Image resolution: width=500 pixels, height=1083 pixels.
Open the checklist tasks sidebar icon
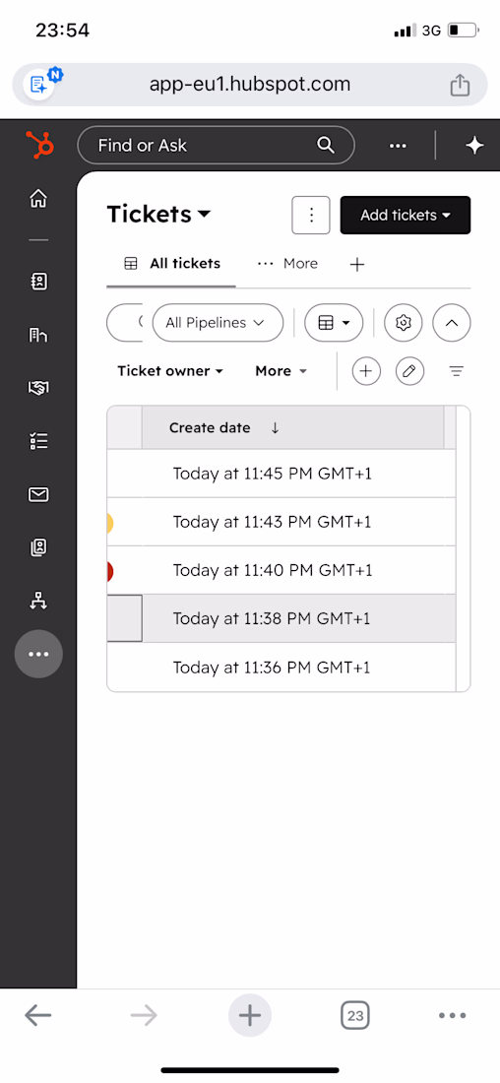click(38, 441)
